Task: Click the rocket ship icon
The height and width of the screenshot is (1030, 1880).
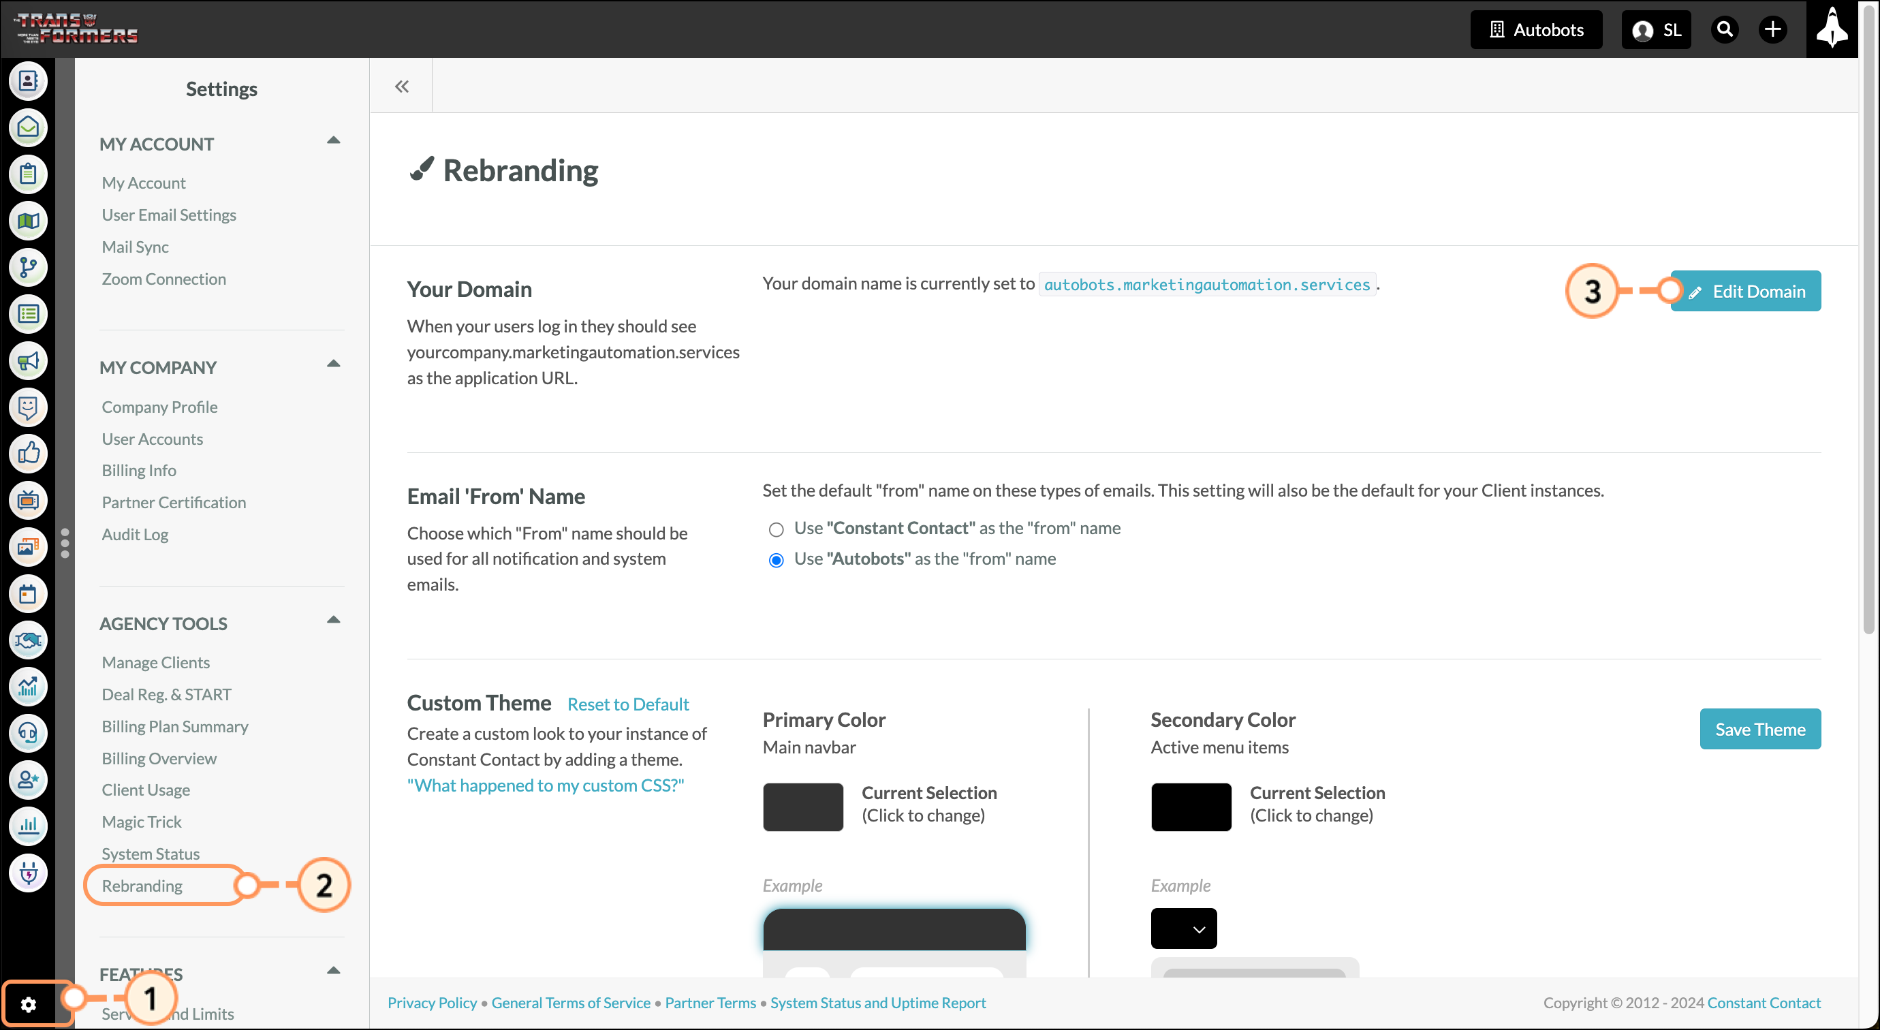Action: pos(1832,29)
